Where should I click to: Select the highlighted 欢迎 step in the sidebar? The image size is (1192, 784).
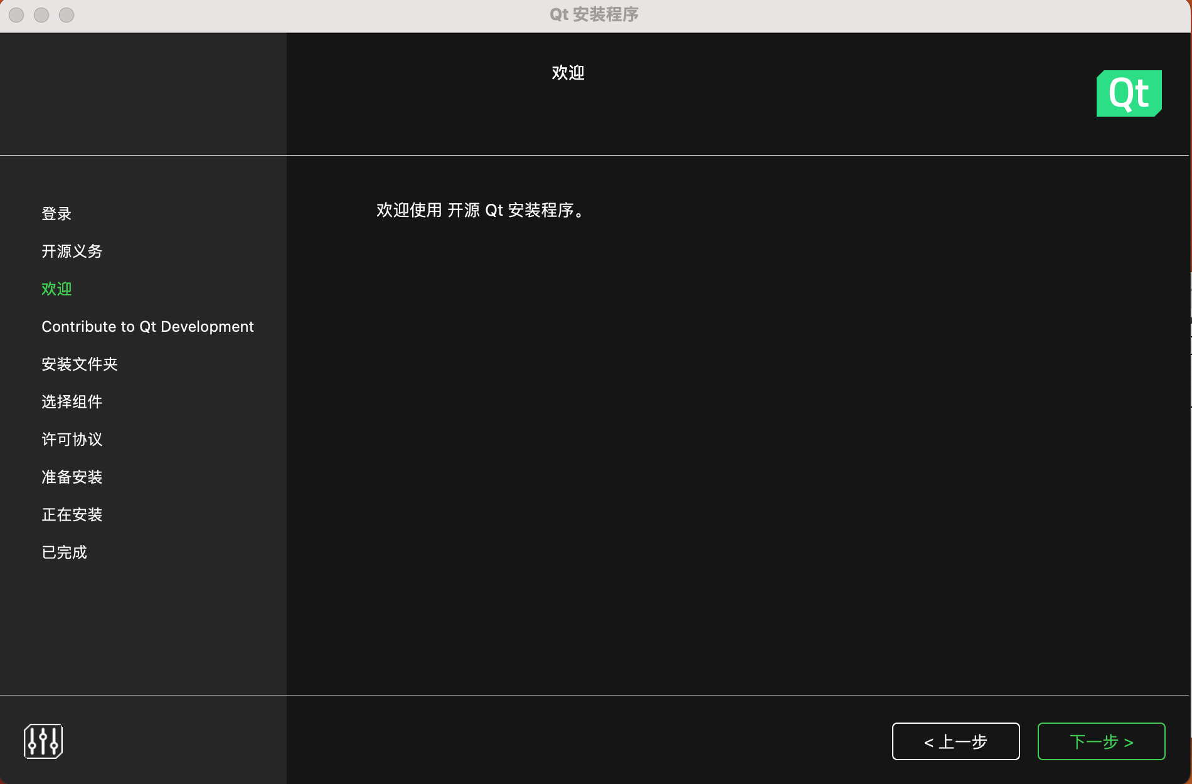(56, 289)
